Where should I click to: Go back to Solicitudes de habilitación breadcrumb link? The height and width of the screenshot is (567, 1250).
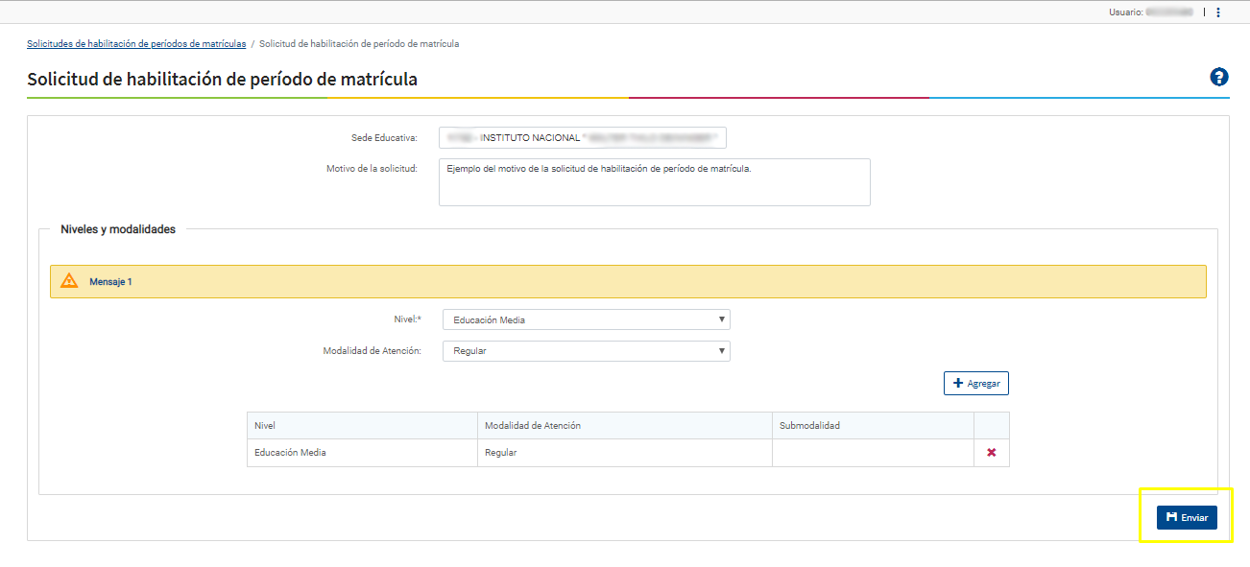point(136,44)
